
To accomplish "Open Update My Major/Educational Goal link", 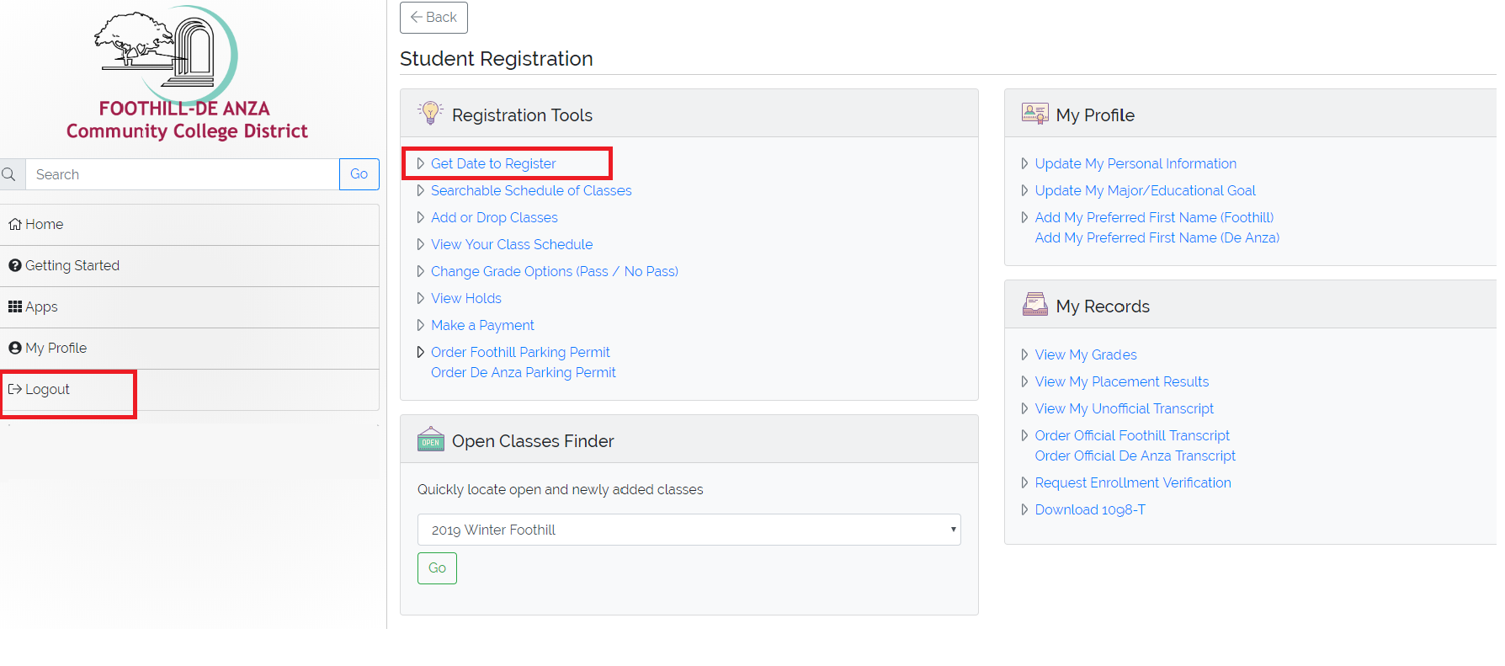I will click(1146, 190).
